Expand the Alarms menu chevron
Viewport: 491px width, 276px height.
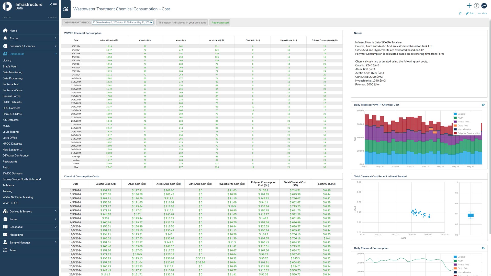tap(56, 38)
